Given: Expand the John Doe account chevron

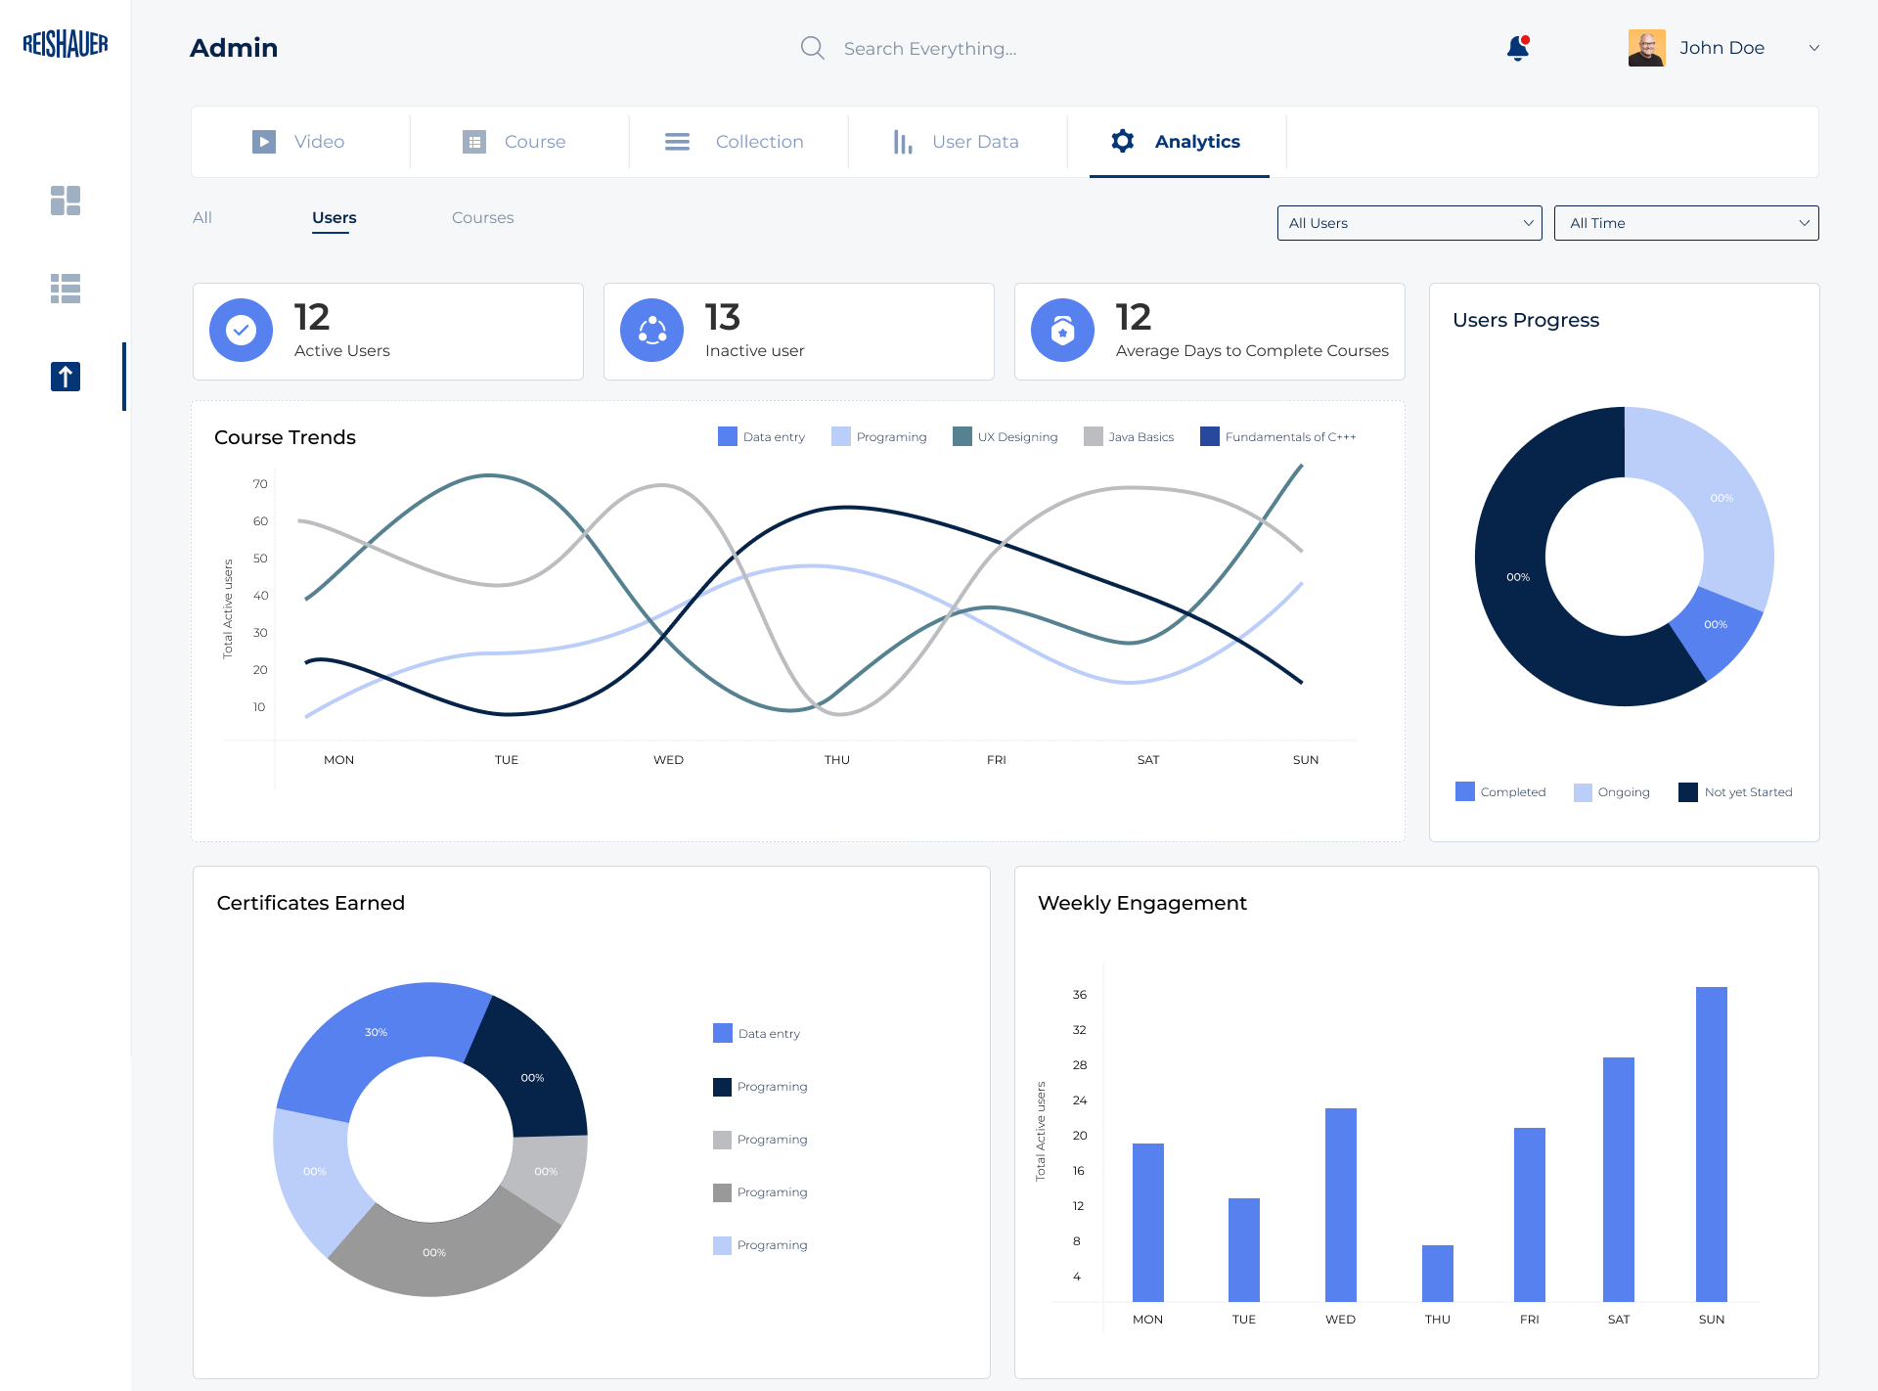Looking at the screenshot, I should (x=1814, y=48).
